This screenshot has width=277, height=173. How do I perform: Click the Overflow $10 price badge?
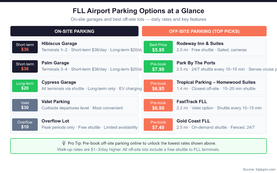click(x=25, y=125)
